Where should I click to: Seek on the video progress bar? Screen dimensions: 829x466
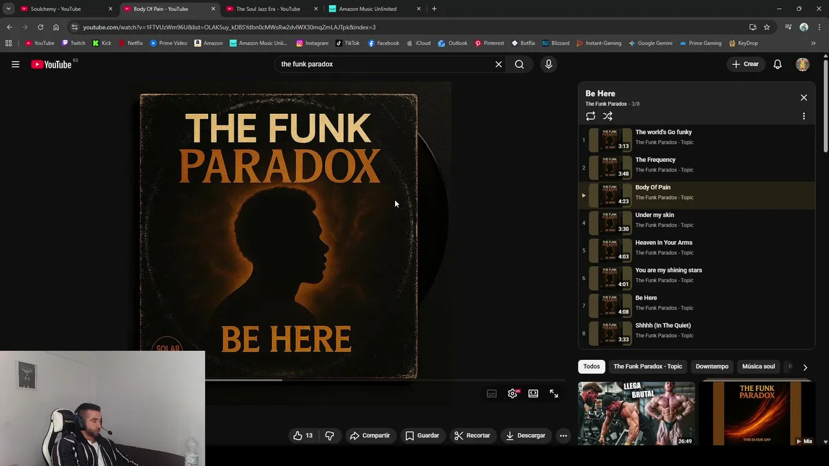pyautogui.click(x=385, y=380)
